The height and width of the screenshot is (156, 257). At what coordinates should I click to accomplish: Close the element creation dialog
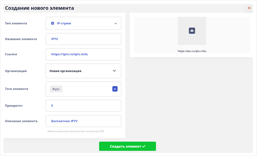(249, 8)
